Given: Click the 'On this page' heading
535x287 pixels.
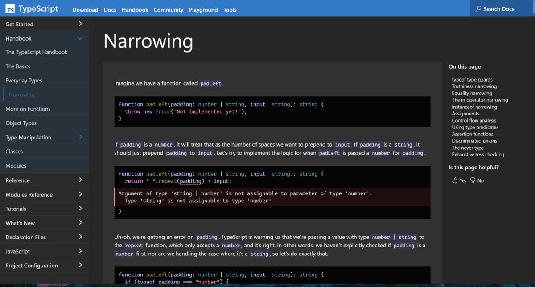Looking at the screenshot, I should [465, 66].
